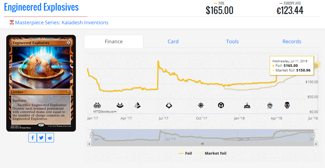Click the Engineered Explosives card image
Screen dimensions: 325x168
pos(41,83)
